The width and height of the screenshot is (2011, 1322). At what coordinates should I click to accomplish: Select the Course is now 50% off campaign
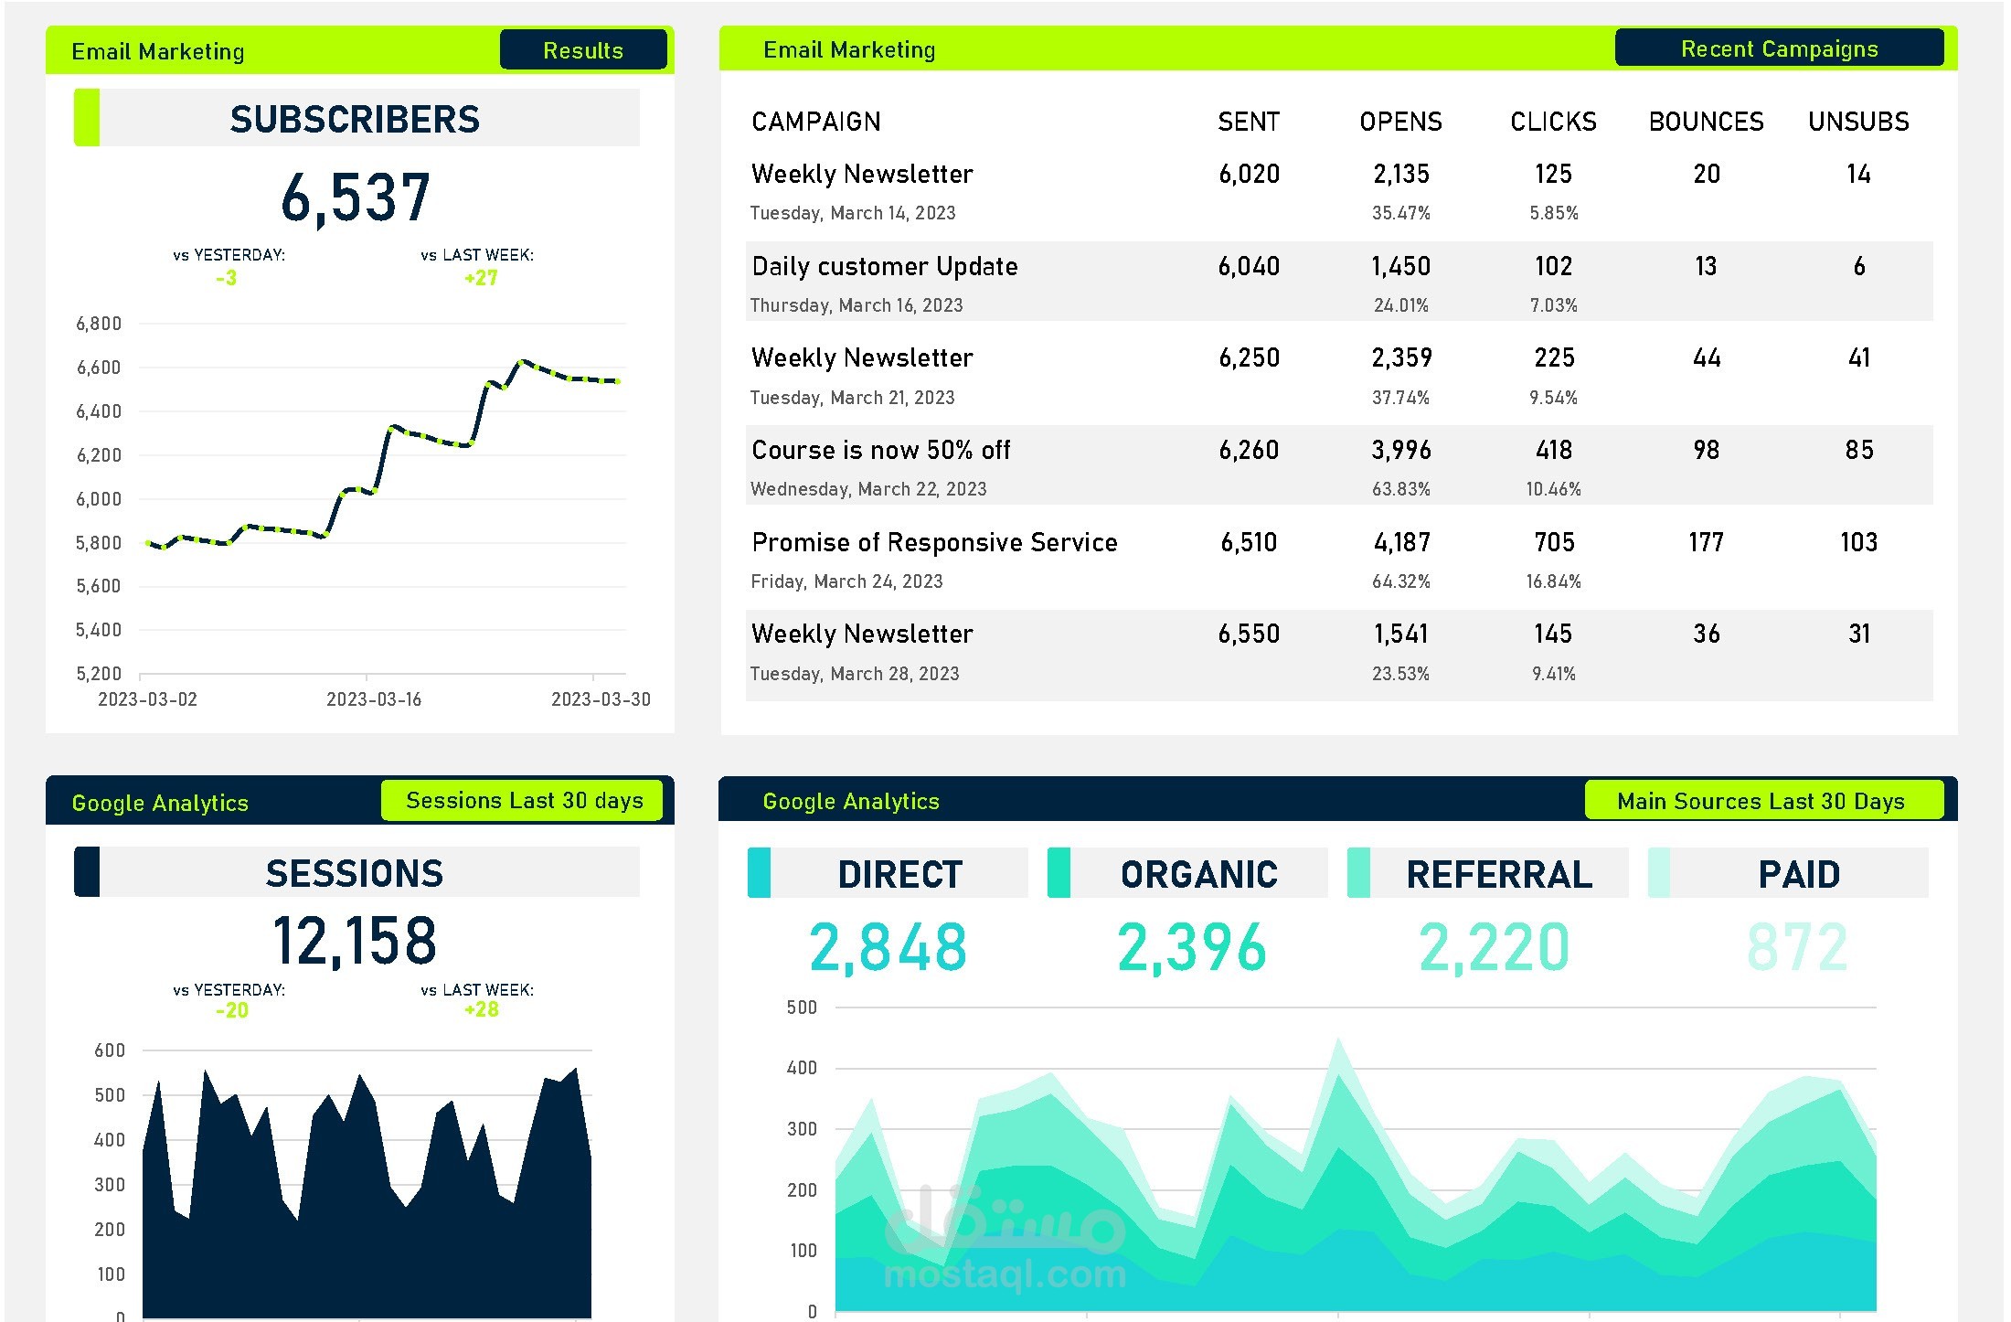880,450
